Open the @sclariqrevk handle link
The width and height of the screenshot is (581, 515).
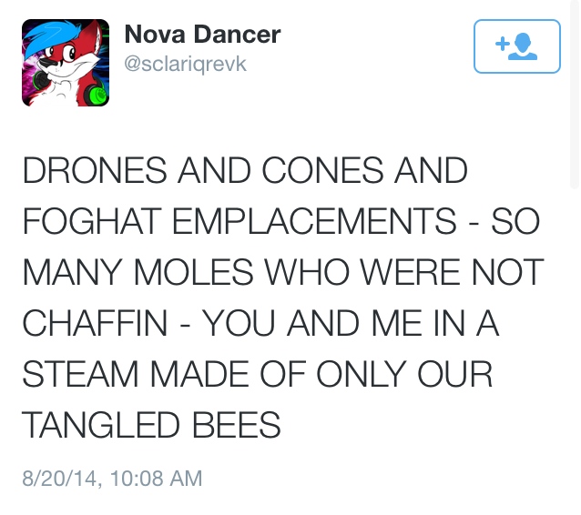point(185,64)
